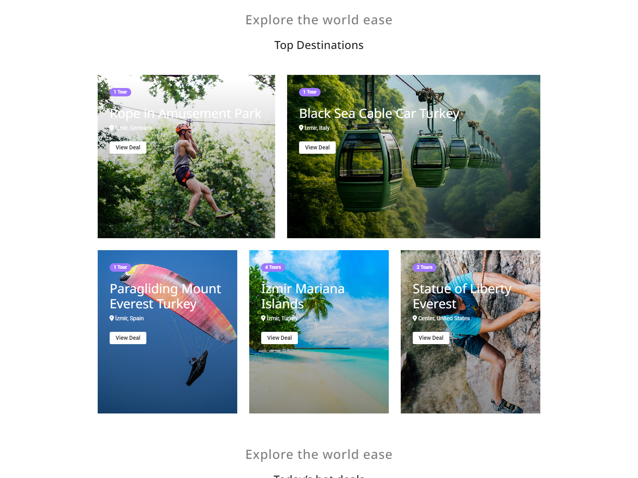
Task: Open View Deal for Statue of Liberty Everest
Action: (x=431, y=338)
